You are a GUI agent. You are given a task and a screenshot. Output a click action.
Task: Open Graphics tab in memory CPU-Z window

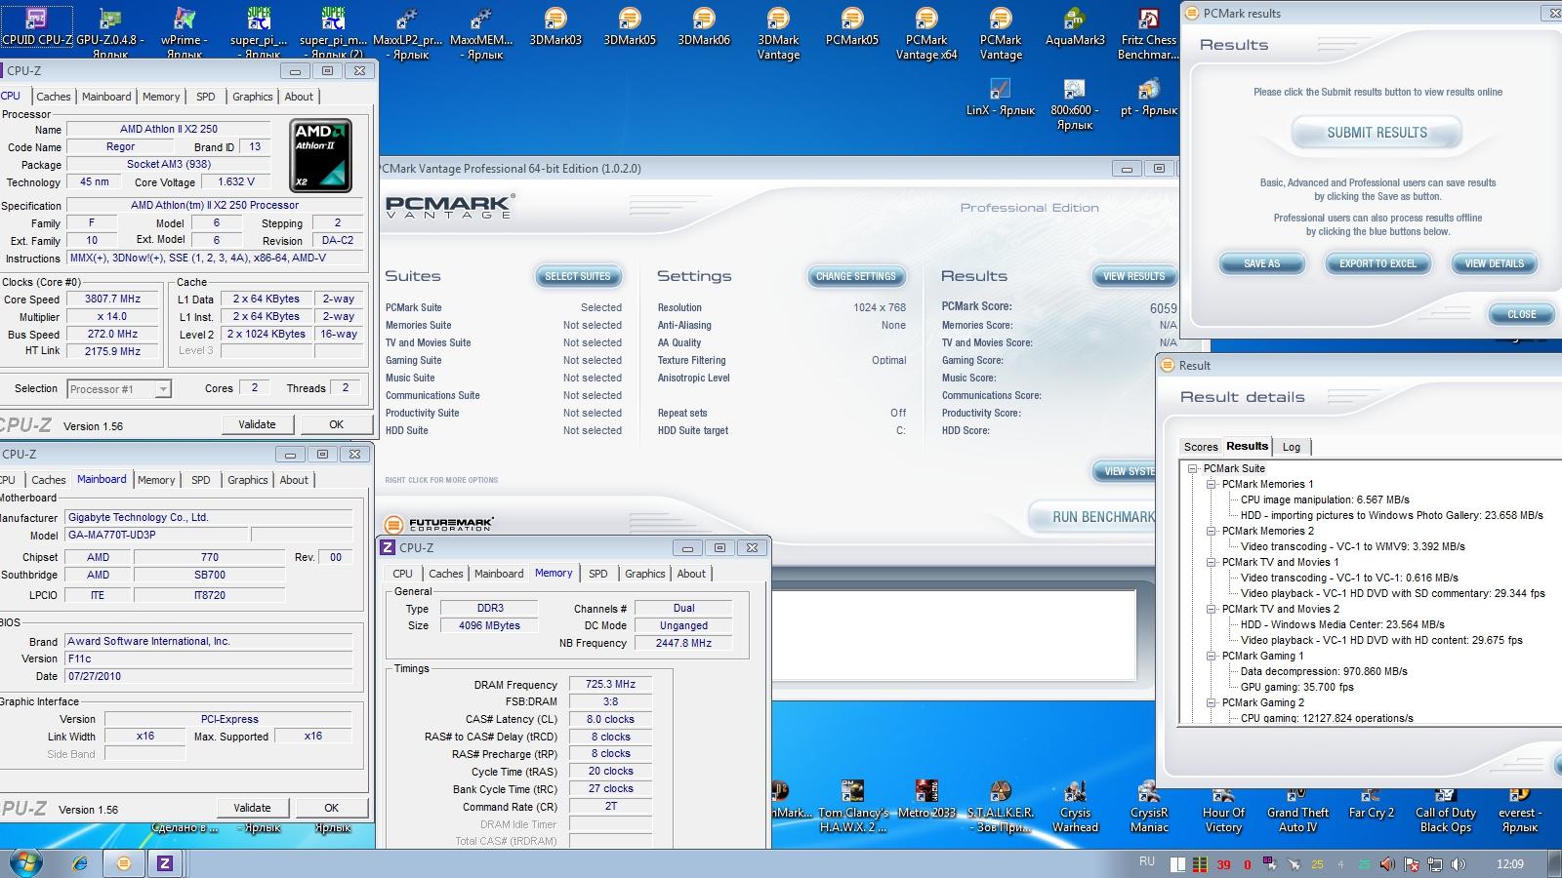pyautogui.click(x=644, y=574)
